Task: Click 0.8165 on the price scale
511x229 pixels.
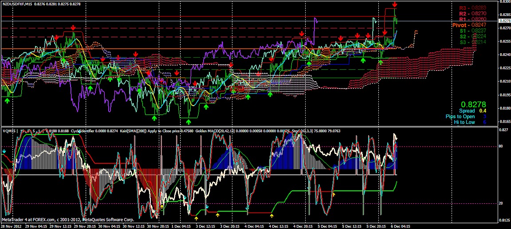Action: [505, 122]
